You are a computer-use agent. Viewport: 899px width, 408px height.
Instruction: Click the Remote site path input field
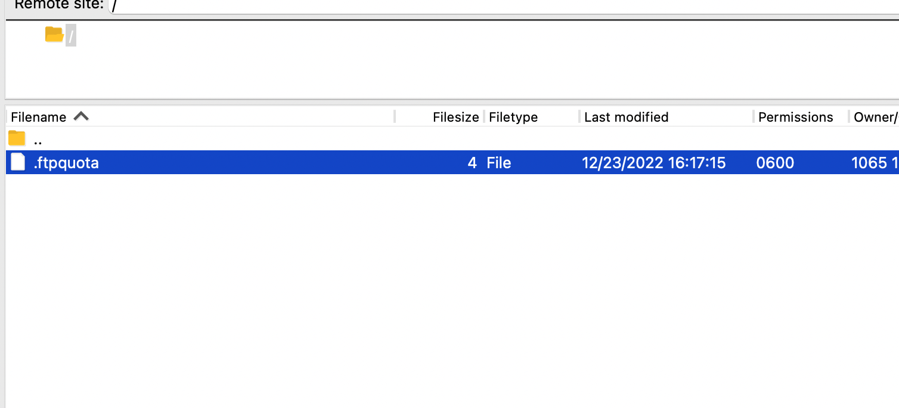(x=504, y=6)
